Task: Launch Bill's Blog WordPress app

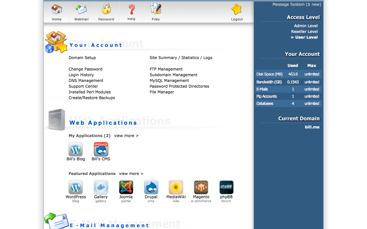Action: [76, 149]
